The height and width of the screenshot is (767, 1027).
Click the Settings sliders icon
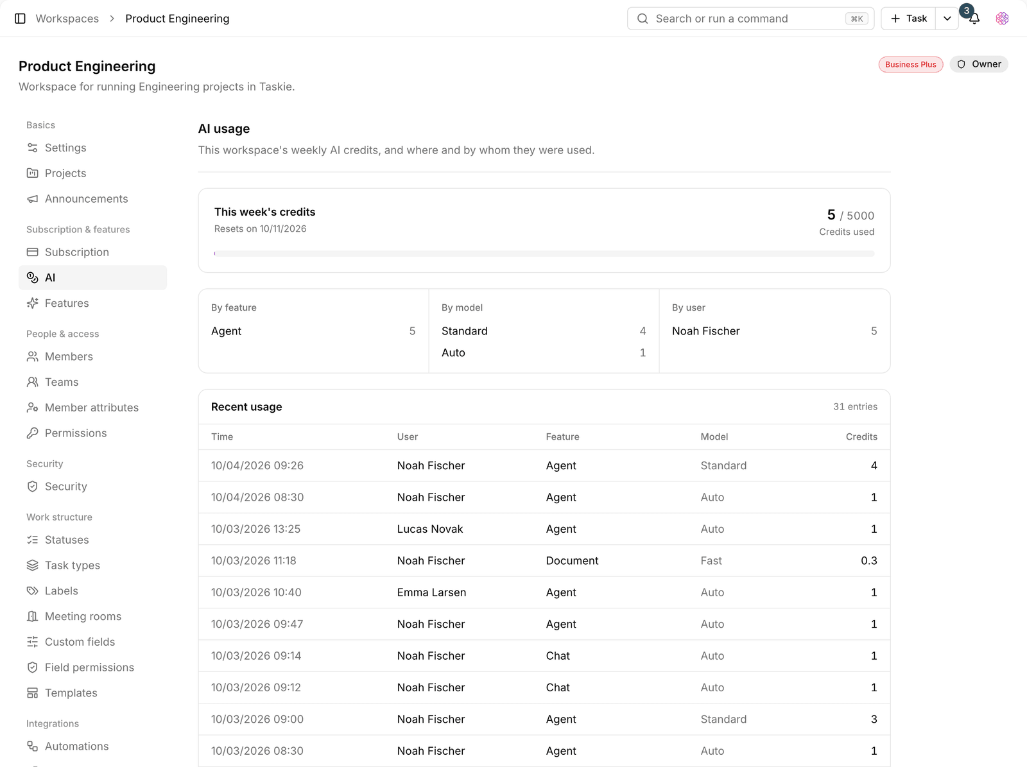click(33, 148)
